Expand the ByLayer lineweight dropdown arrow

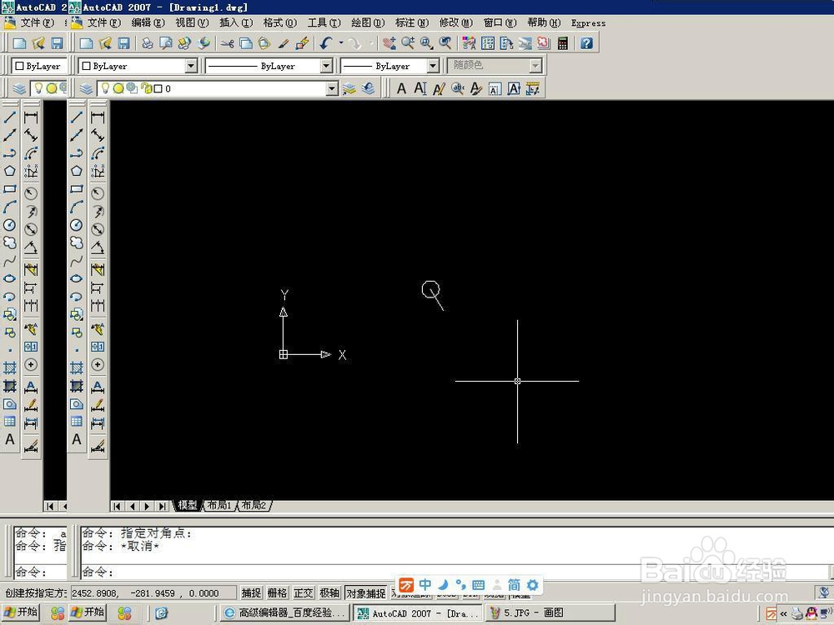433,66
